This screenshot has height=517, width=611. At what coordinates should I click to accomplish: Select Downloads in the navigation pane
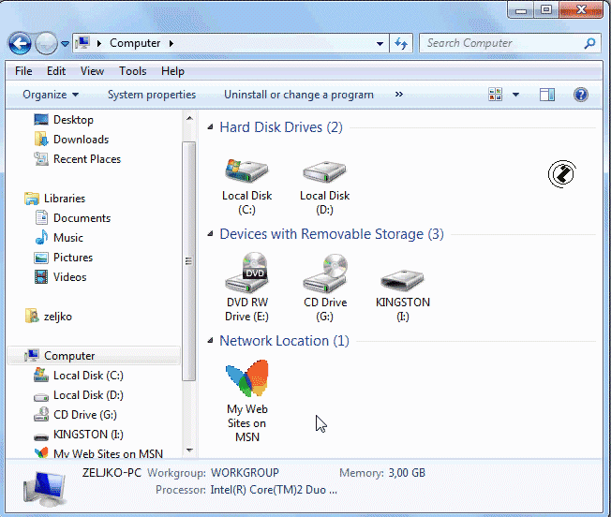[x=81, y=140]
